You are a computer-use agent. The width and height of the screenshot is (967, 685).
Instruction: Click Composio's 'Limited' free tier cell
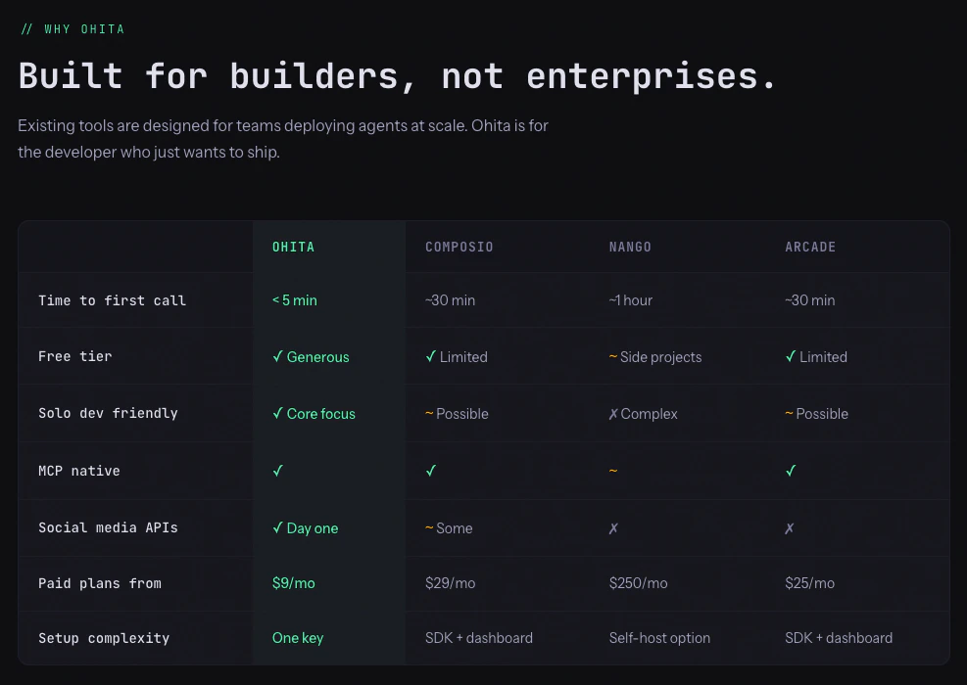(457, 357)
